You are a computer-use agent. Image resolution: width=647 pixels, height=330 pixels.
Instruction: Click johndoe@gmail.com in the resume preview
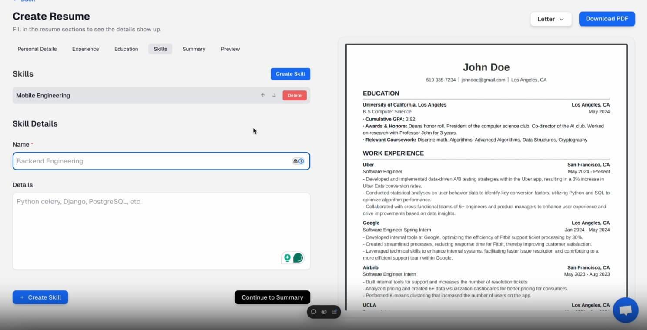pyautogui.click(x=483, y=80)
